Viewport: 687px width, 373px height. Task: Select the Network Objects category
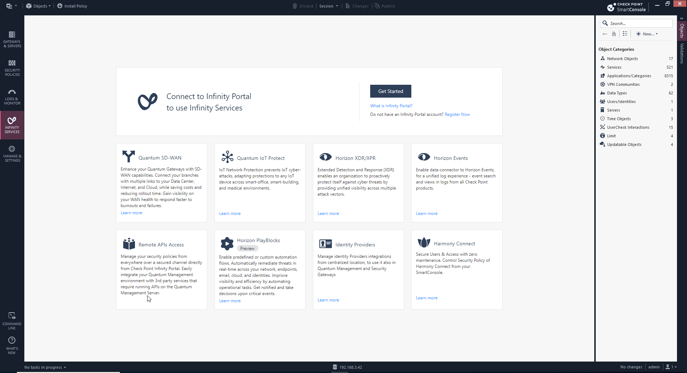coord(636,59)
